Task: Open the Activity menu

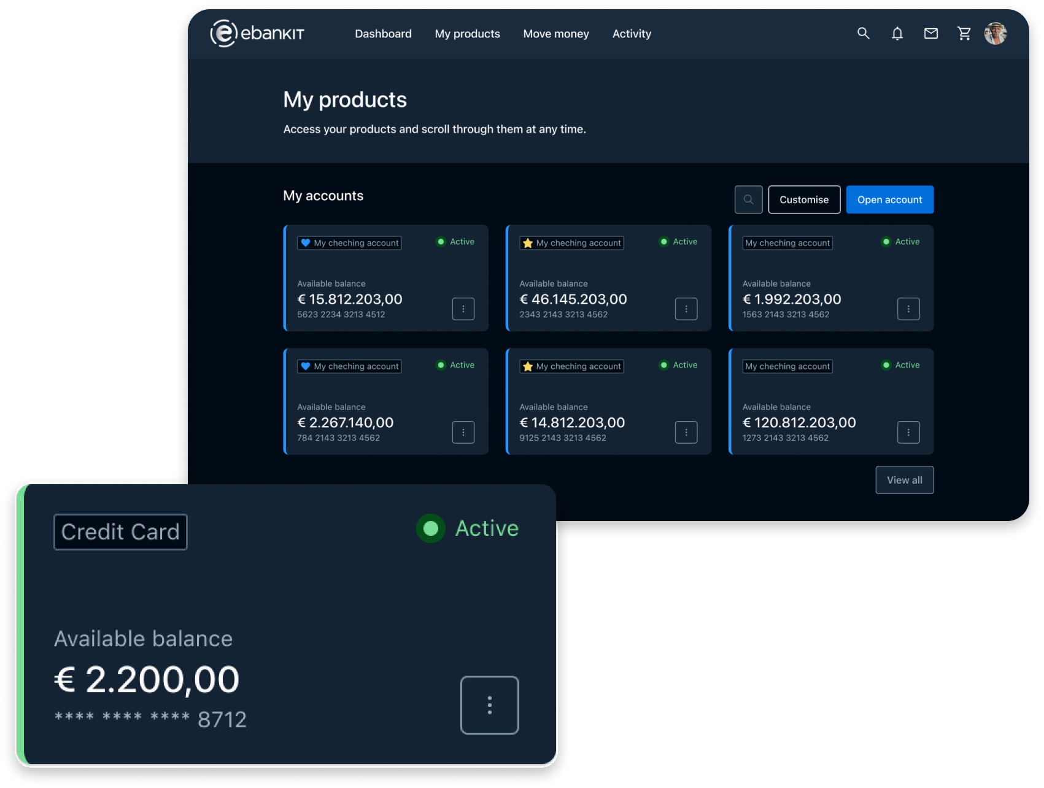Action: pos(632,34)
